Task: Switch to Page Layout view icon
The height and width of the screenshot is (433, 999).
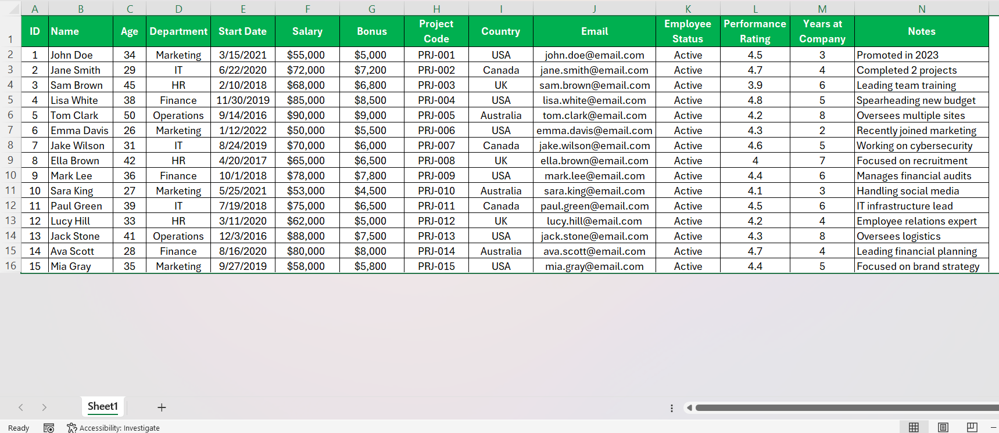Action: pyautogui.click(x=943, y=427)
